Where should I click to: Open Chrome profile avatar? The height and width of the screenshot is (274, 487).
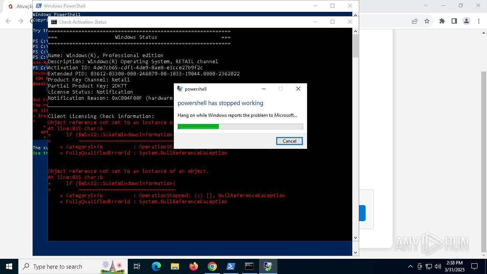click(x=466, y=21)
